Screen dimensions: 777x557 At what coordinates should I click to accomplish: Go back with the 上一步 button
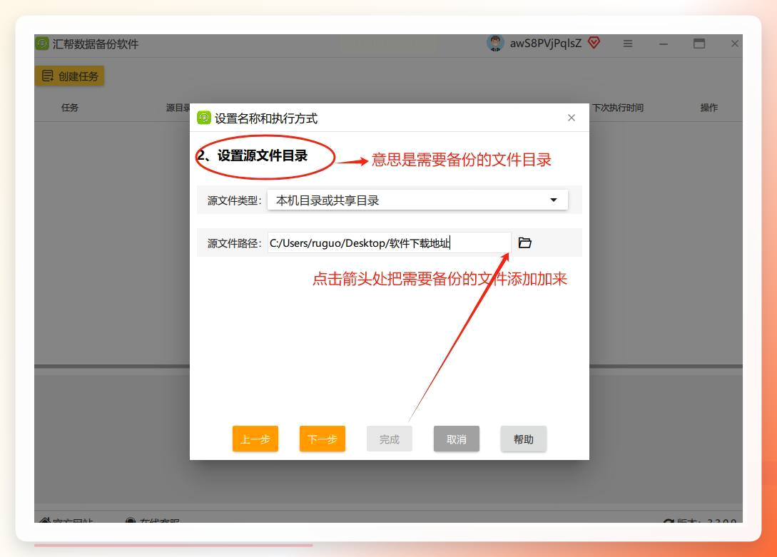(x=255, y=439)
